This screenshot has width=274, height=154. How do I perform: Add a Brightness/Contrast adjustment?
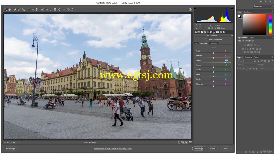coord(245,45)
